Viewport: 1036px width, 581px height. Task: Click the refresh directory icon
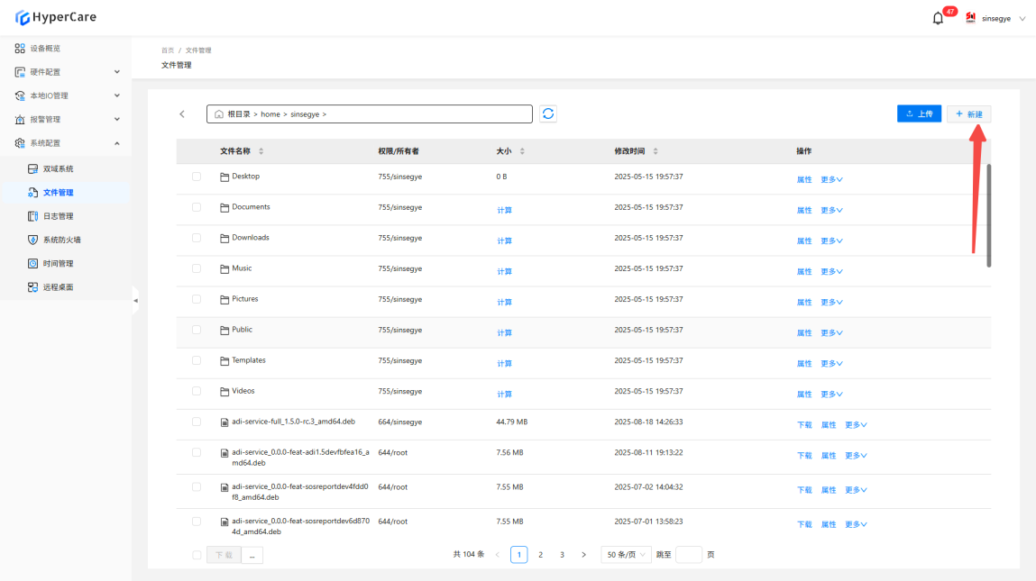[548, 113]
